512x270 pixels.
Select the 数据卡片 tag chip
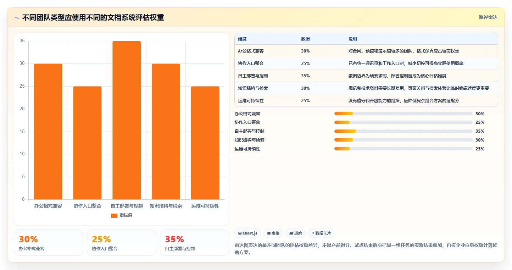click(321, 233)
